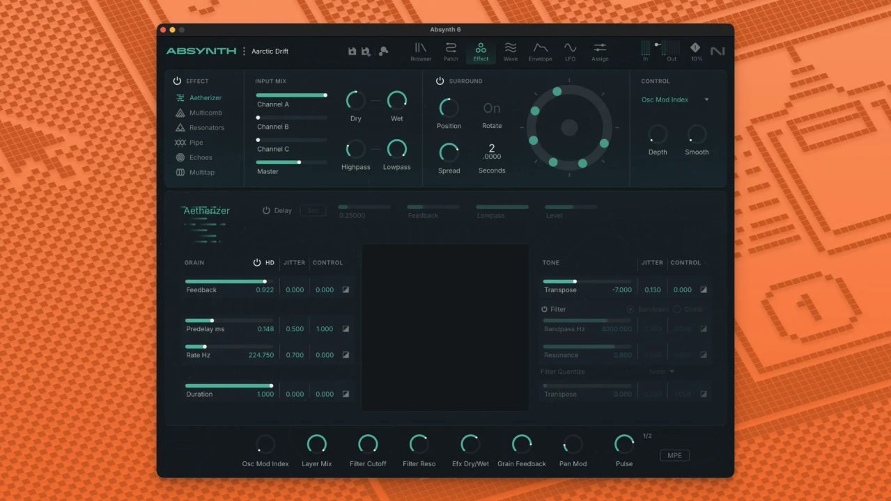
Task: Click the Grain Feedback macro knob
Action: pyautogui.click(x=522, y=444)
